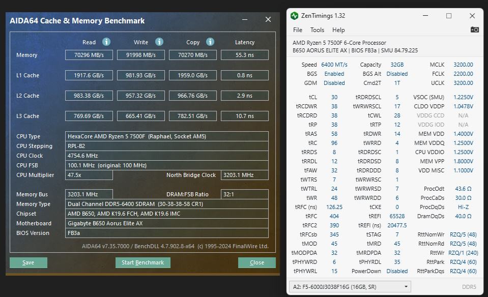Click the DRAM:FSB Ratio value 32:1
488x297 pixels.
245,194
